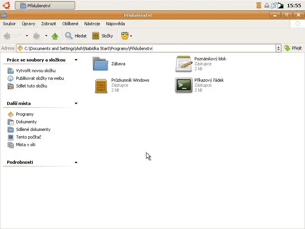Viewport: 305px width, 229px height.
Task: Click the address bar diamond icon
Action: tap(20, 48)
